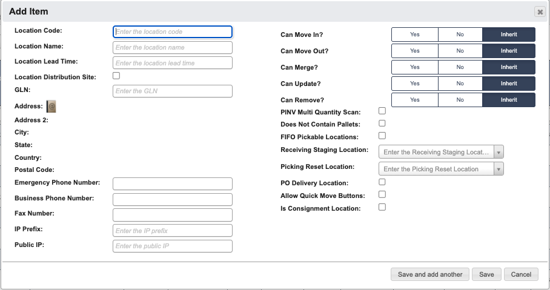Cancel the Add Item dialog
This screenshot has height=290, width=550.
pos(521,274)
